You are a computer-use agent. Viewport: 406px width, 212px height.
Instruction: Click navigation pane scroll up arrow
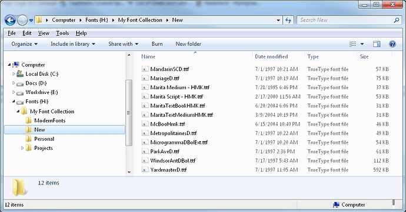[129, 55]
